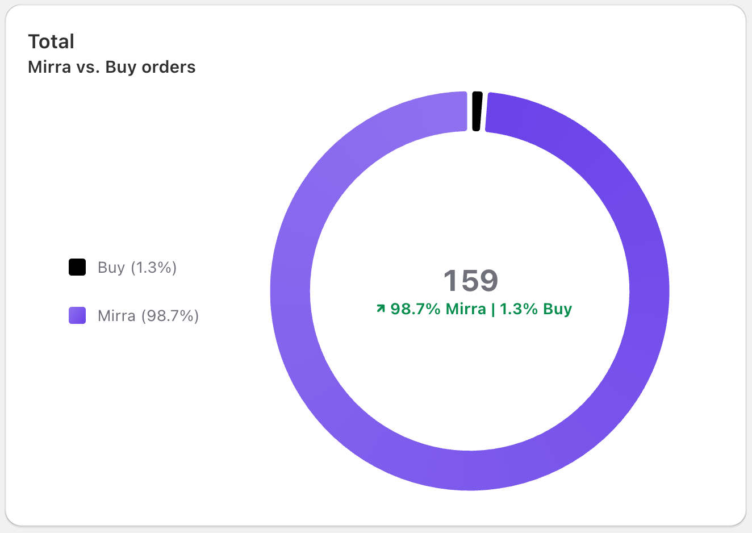Image resolution: width=752 pixels, height=533 pixels.
Task: Click the pipe separator in the green summary
Action: [x=492, y=309]
